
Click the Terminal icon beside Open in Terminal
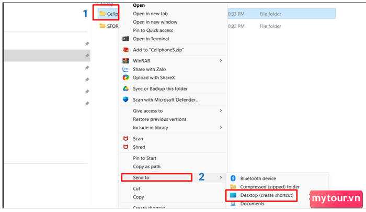point(125,39)
